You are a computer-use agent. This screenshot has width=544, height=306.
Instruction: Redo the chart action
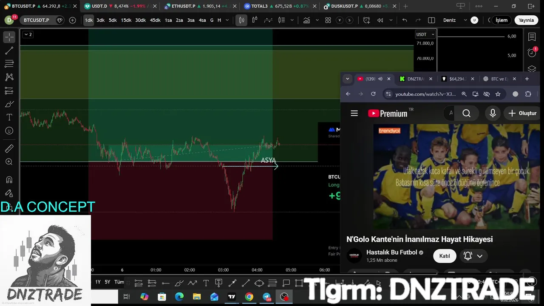pyautogui.click(x=418, y=20)
